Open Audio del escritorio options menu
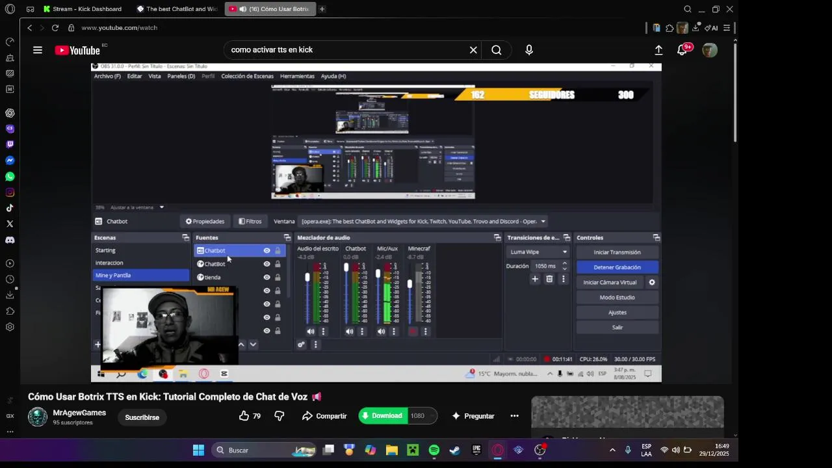832x468 pixels. (323, 331)
